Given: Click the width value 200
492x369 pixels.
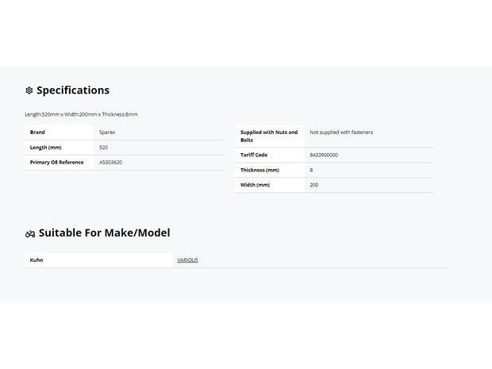Looking at the screenshot, I should tap(313, 185).
